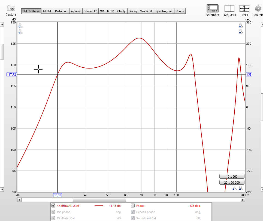This screenshot has height=221, width=263.
Task: Click the 117,72 cursor level label
Action: click(11, 74)
